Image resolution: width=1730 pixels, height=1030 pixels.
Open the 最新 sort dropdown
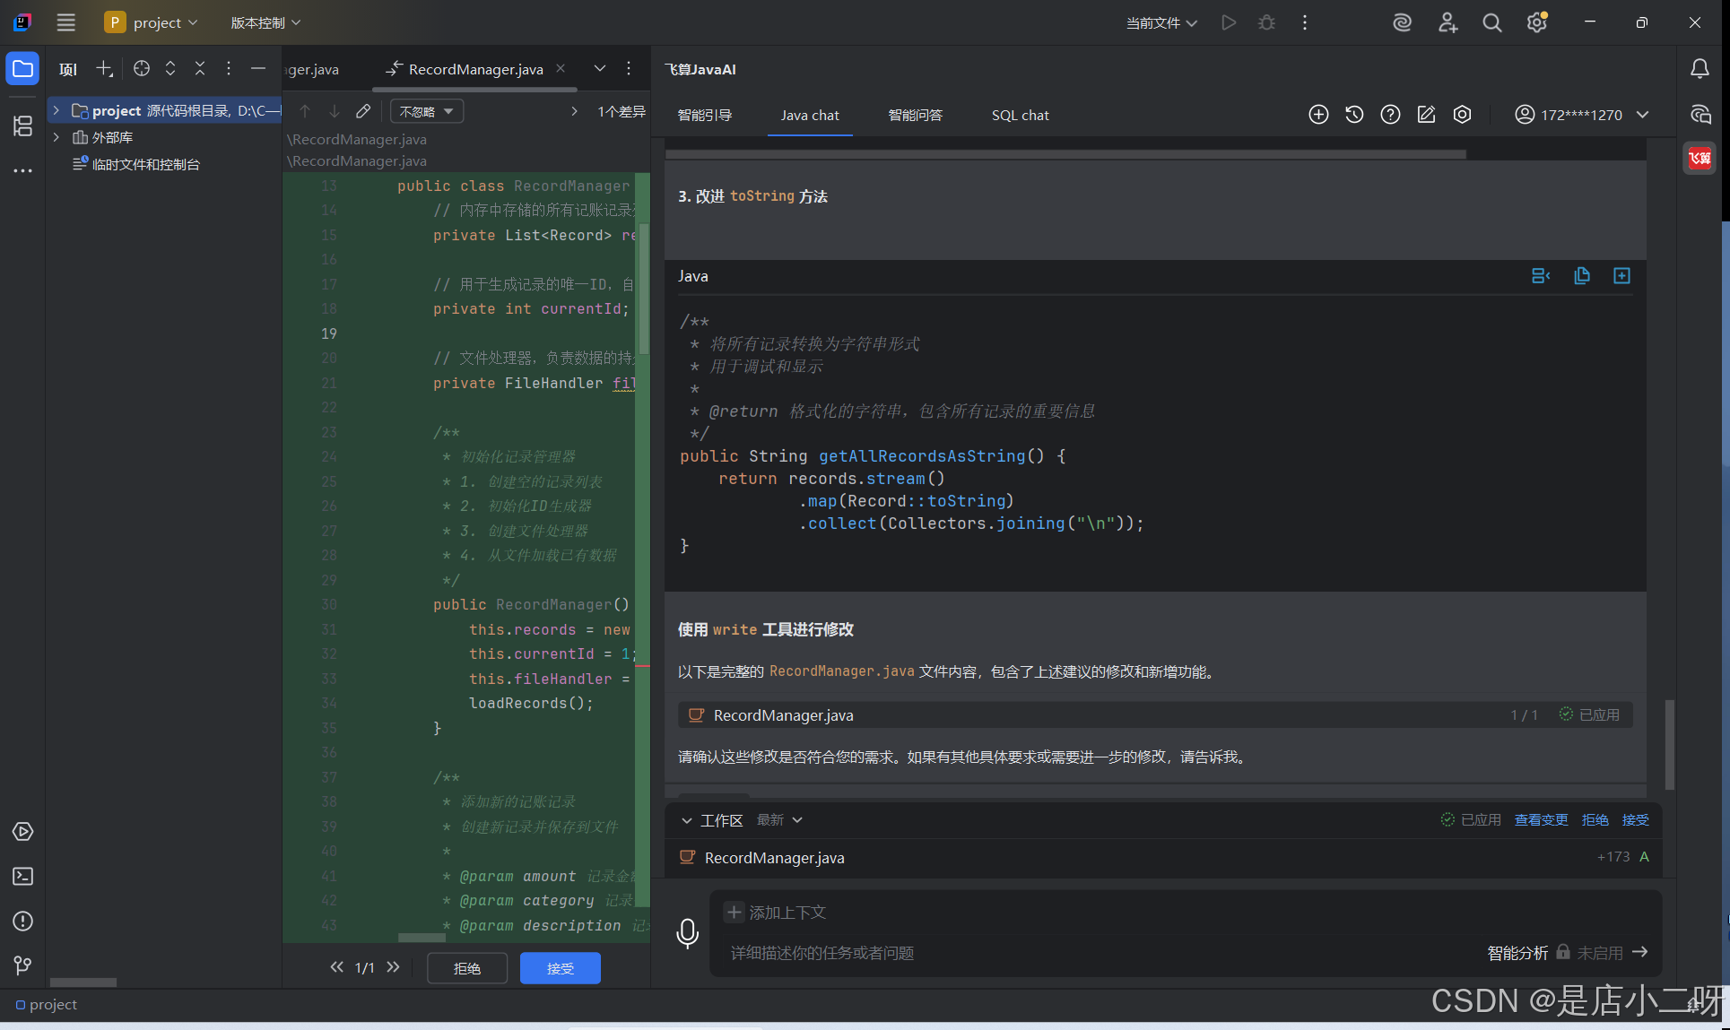click(779, 820)
